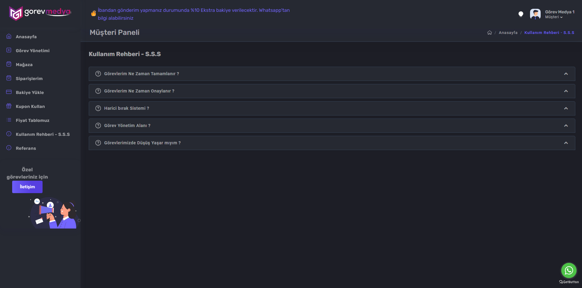The height and width of the screenshot is (288, 582).
Task: Click the Fiyat Tablomuz list icon
Action: point(9,120)
